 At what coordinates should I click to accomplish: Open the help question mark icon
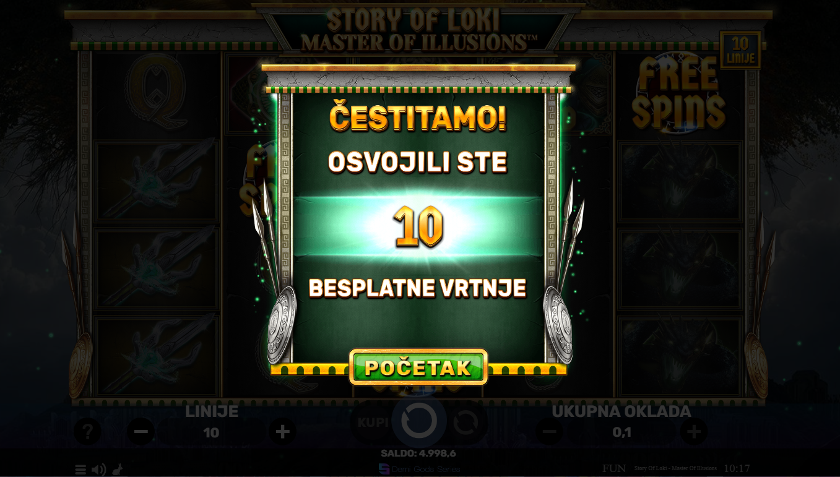87,432
